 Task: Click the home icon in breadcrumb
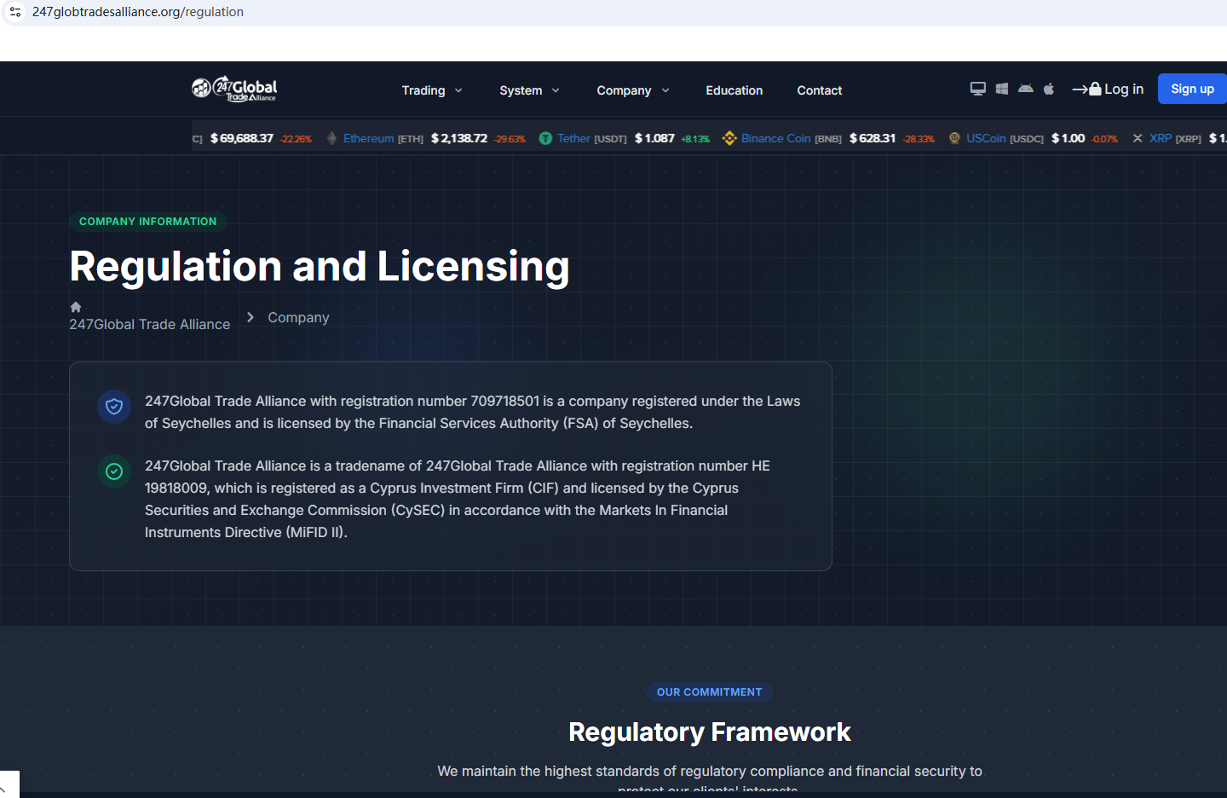[x=76, y=307]
